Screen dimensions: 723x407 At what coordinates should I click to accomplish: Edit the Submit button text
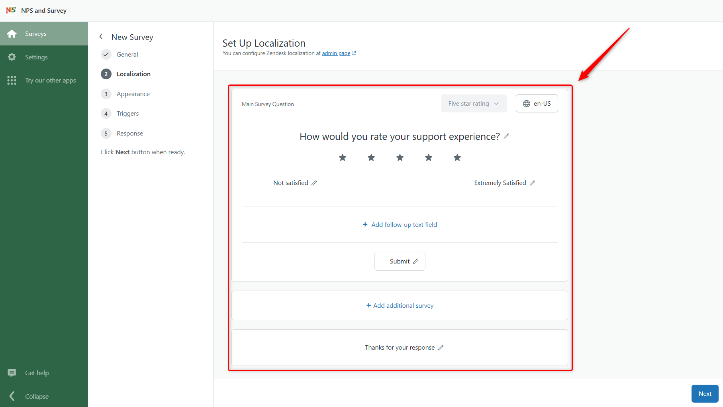click(x=416, y=261)
